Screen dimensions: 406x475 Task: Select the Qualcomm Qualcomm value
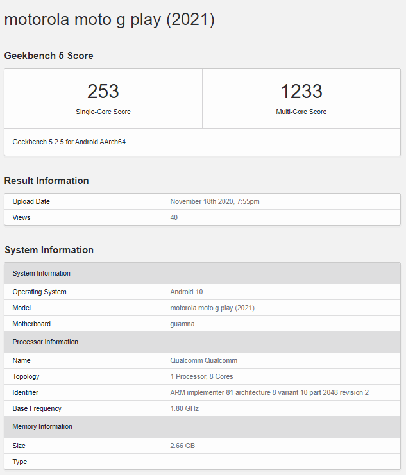[x=204, y=360]
